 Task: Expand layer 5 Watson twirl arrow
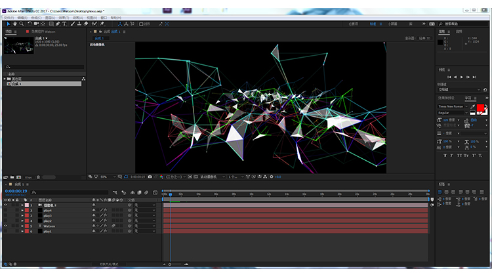pos(22,226)
